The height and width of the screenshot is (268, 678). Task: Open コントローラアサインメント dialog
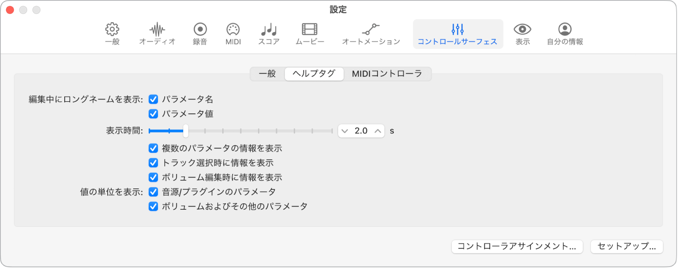[x=517, y=247]
